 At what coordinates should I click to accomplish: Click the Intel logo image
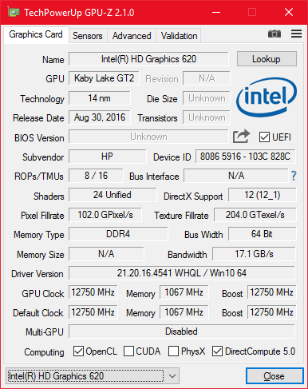[x=267, y=97]
